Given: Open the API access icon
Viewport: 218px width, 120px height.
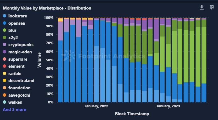Looking at the screenshot, I should [212, 8].
